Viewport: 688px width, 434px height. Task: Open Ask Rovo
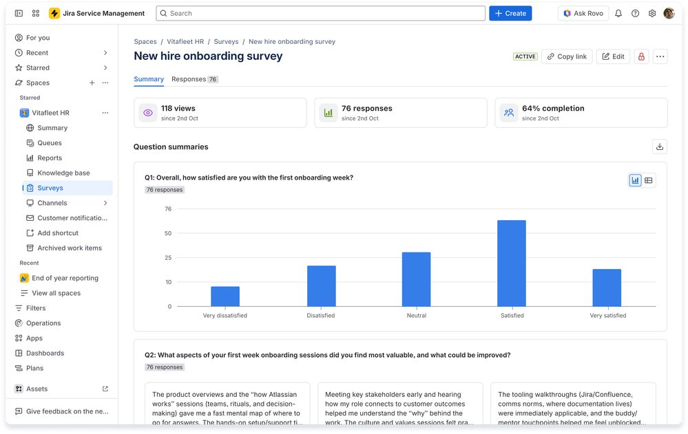coord(583,13)
